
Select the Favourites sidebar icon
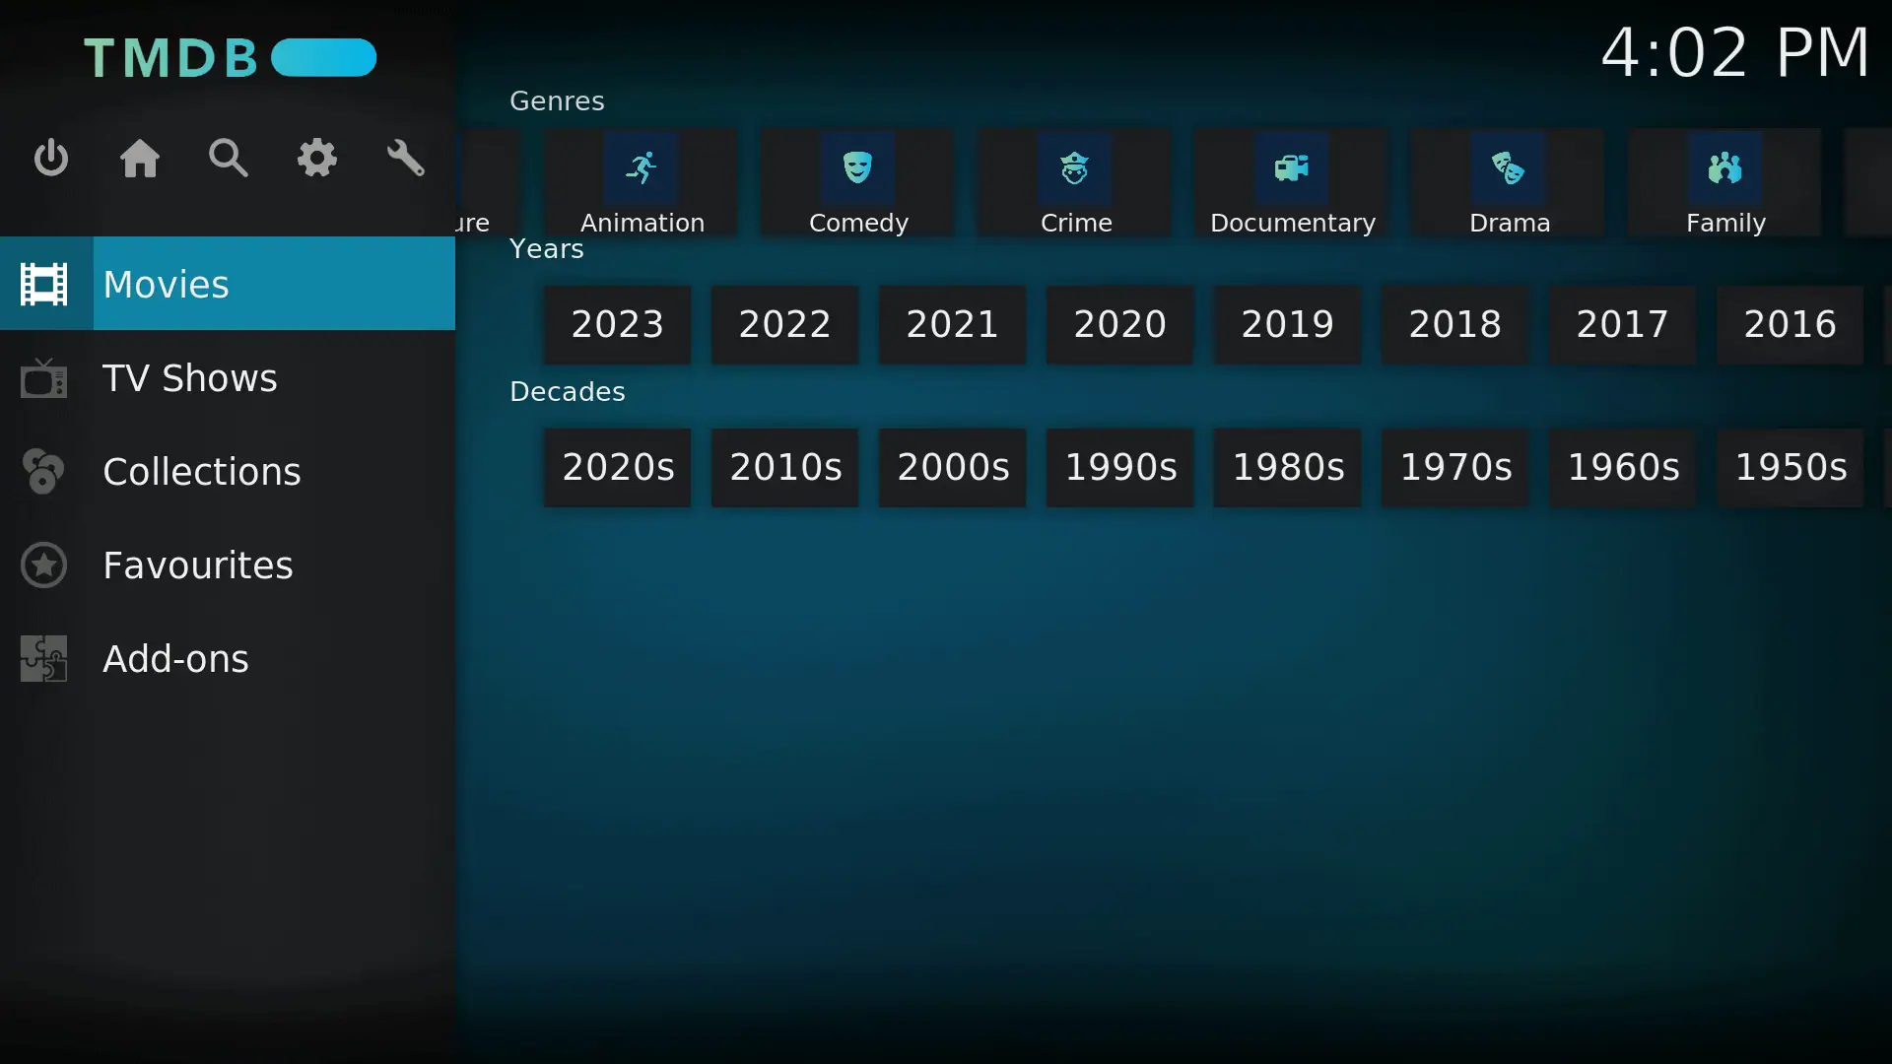[x=44, y=565]
